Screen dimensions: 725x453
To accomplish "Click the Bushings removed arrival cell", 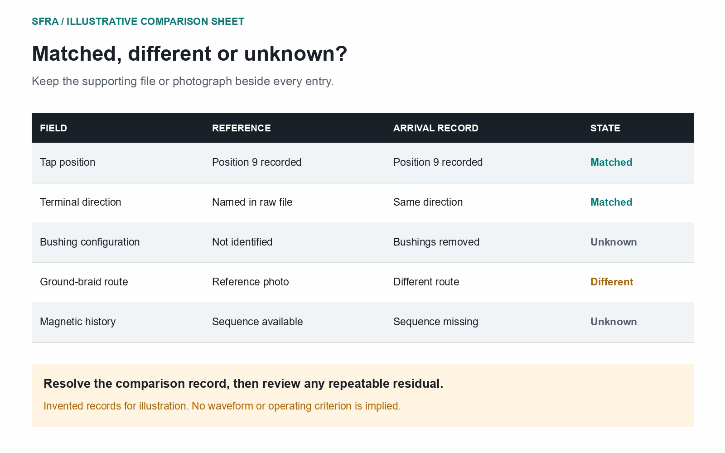I will click(436, 242).
